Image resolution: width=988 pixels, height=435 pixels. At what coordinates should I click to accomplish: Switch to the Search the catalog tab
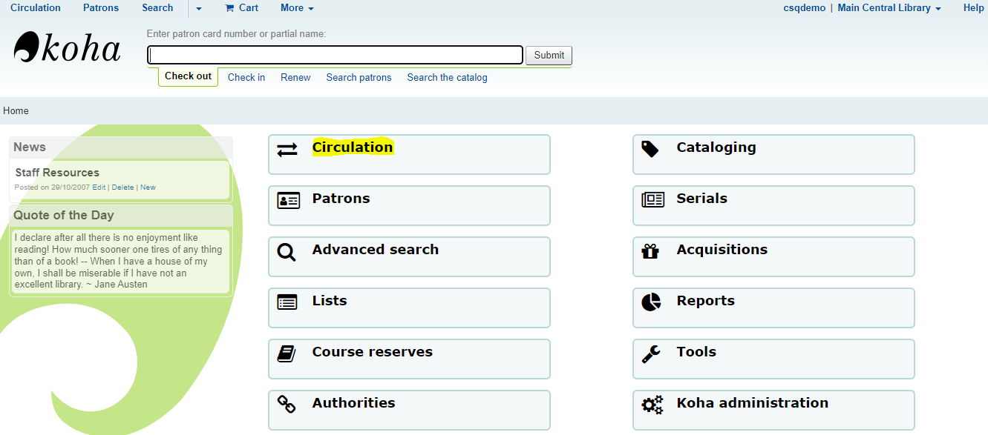pos(447,77)
